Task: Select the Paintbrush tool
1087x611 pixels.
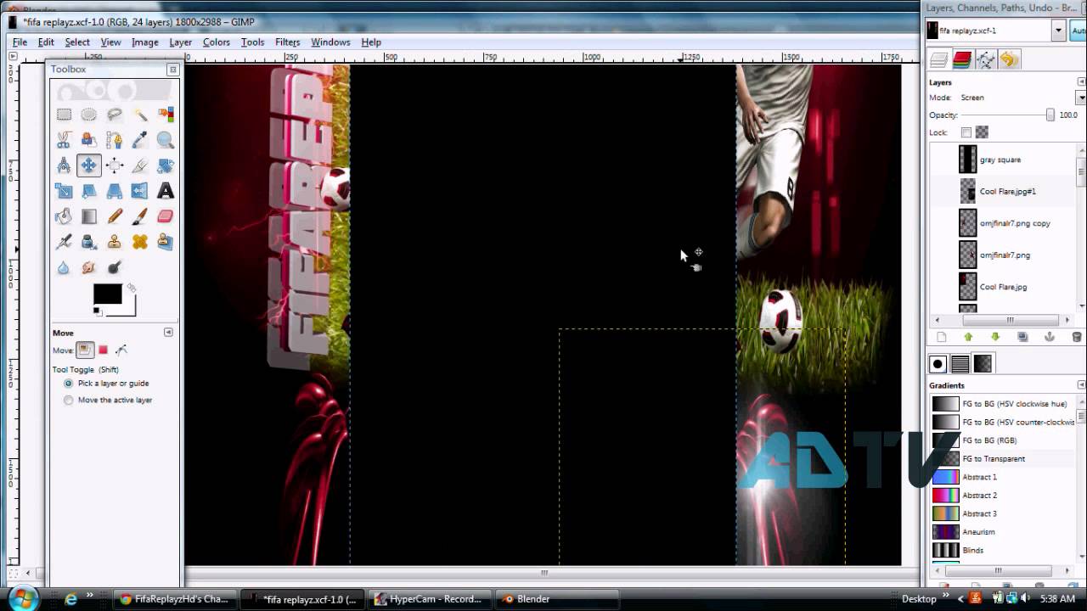Action: 140,216
